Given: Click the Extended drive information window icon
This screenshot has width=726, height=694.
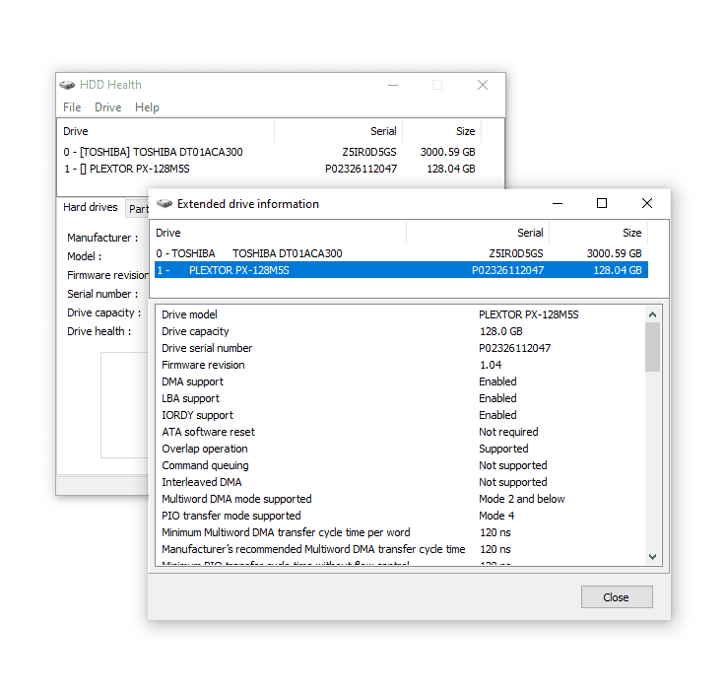Looking at the screenshot, I should click(x=165, y=203).
